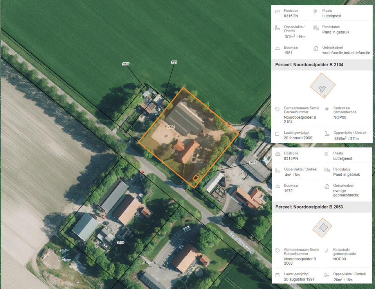Click Pandstatus icon in the Bouwjaar 1951 panel
375x289 pixels.
pyautogui.click(x=316, y=28)
